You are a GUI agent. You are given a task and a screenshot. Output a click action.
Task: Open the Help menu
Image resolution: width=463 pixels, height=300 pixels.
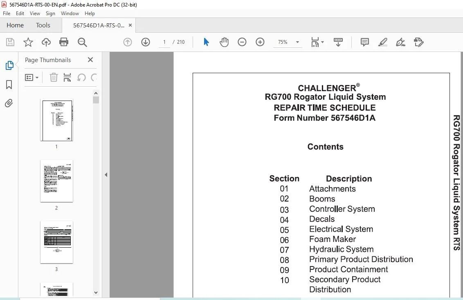tap(90, 13)
